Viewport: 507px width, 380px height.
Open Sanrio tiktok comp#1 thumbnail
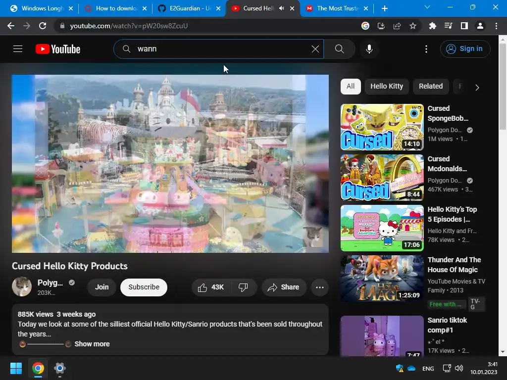(x=382, y=336)
